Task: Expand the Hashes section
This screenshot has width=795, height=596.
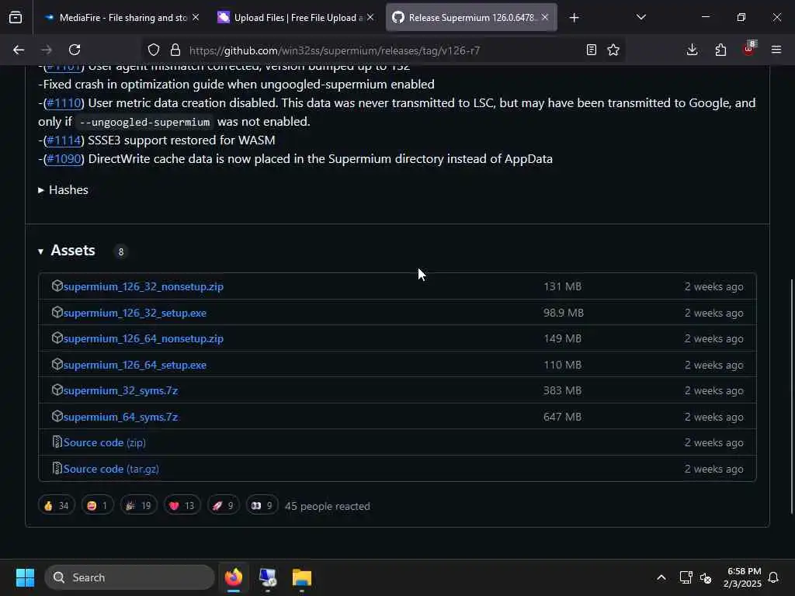Action: click(x=63, y=189)
